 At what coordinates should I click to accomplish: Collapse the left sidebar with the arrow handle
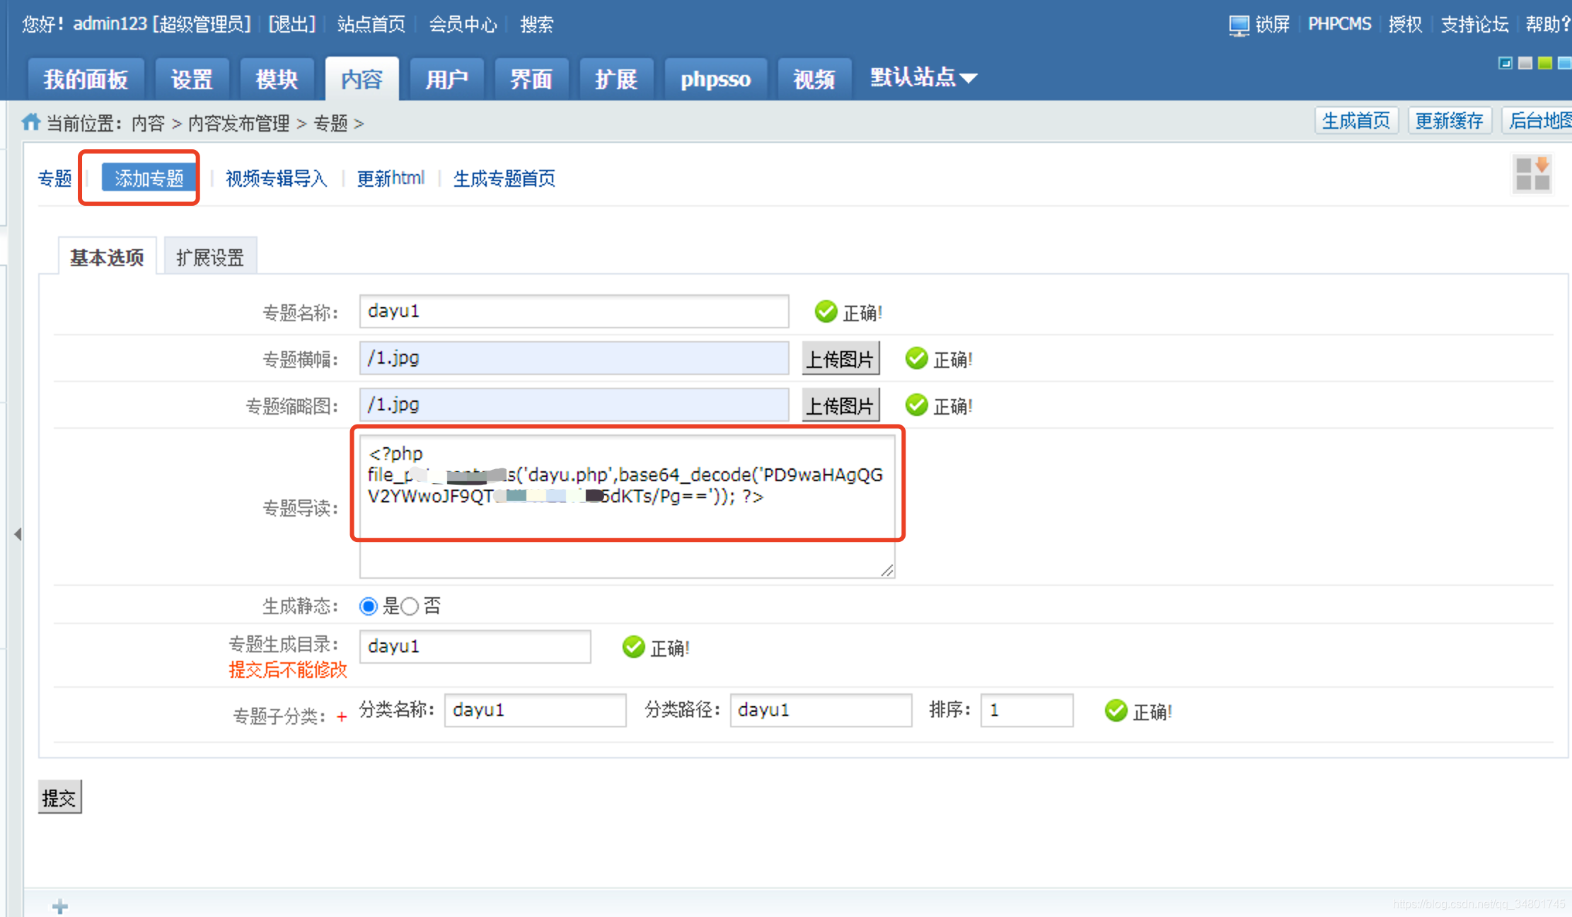pos(18,534)
